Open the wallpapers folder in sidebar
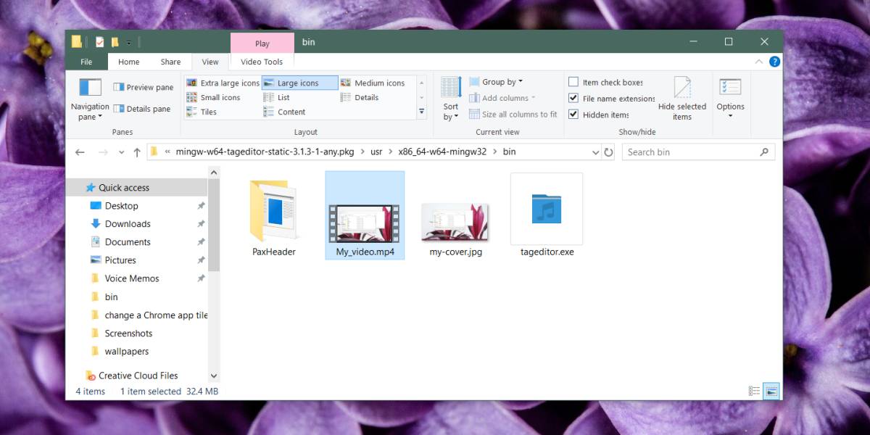Viewport: 870px width, 435px height. pyautogui.click(x=127, y=352)
